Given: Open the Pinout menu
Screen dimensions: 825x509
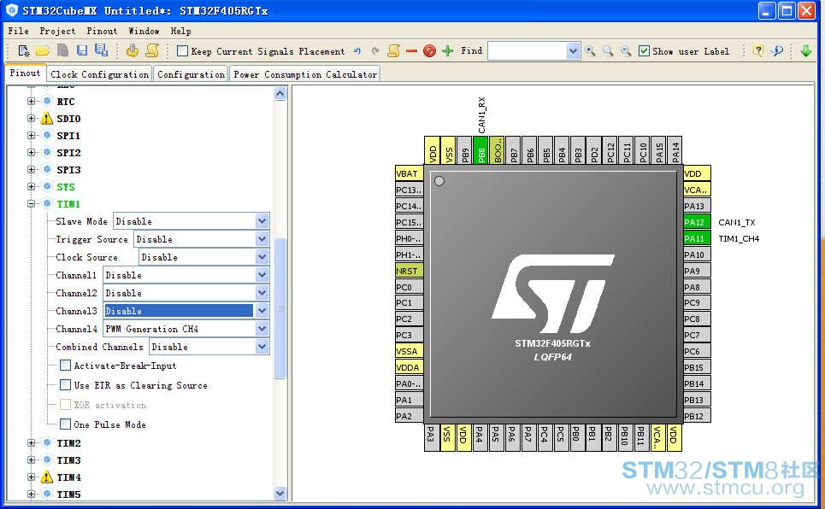Looking at the screenshot, I should 102,31.
